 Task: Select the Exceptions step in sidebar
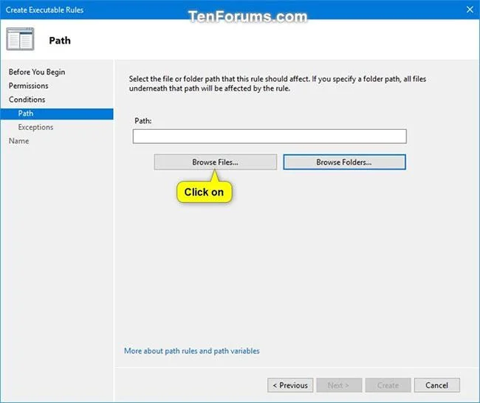[35, 127]
